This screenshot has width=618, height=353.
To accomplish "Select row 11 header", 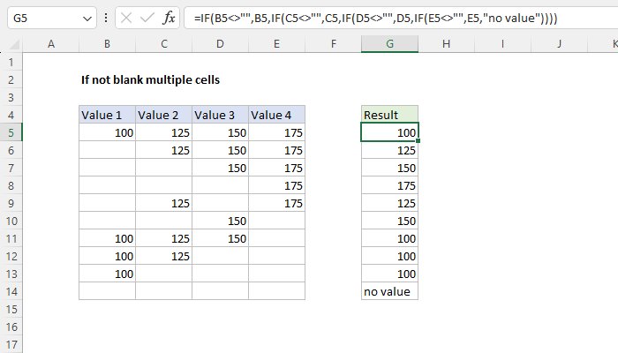I will tap(11, 239).
